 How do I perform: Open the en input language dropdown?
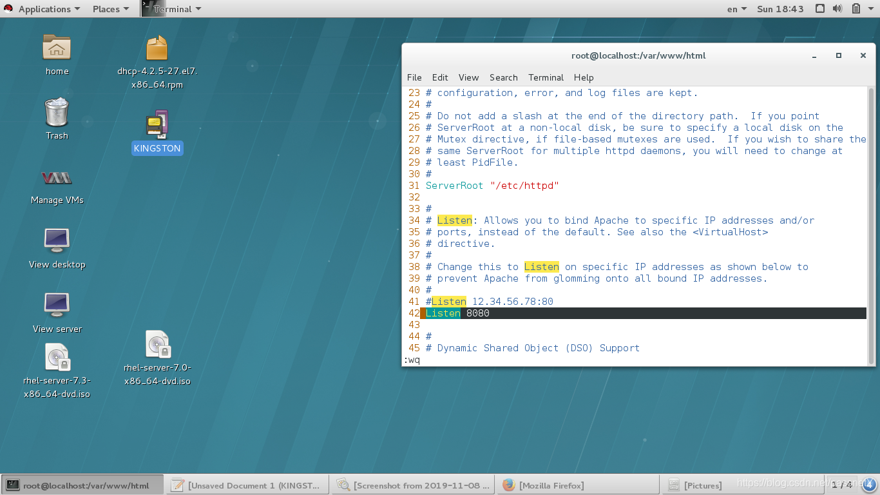point(737,9)
